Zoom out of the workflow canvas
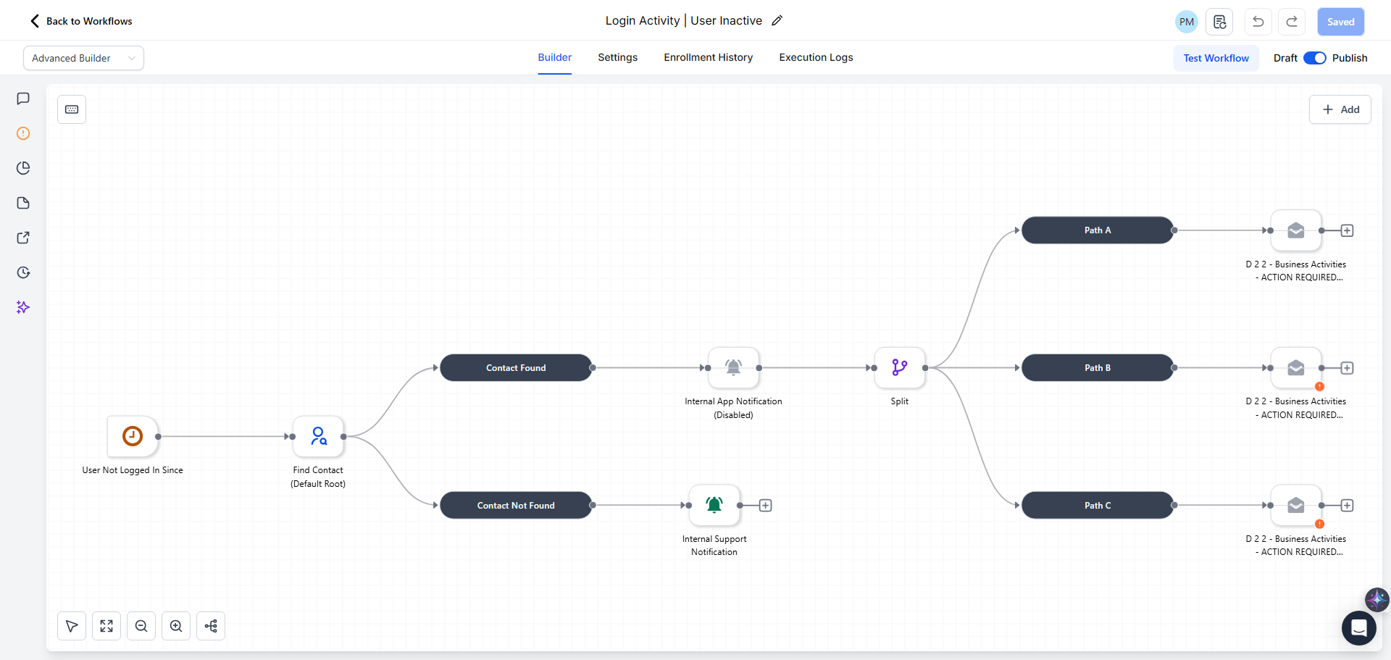 141,626
